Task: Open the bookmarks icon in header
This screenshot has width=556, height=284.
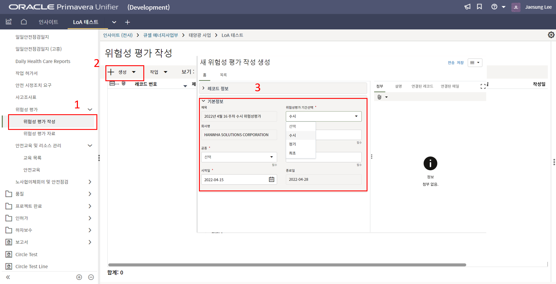Action: point(480,7)
